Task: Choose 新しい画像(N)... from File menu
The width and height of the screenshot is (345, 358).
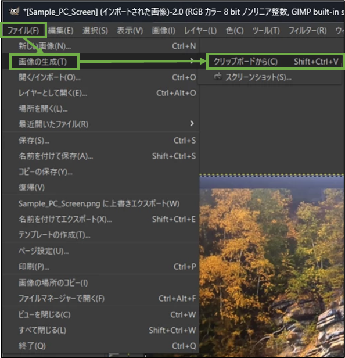Action: 100,46
